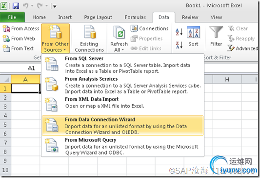
Task: Save the workbook with floppy disk icon
Action: pyautogui.click(x=16, y=6)
